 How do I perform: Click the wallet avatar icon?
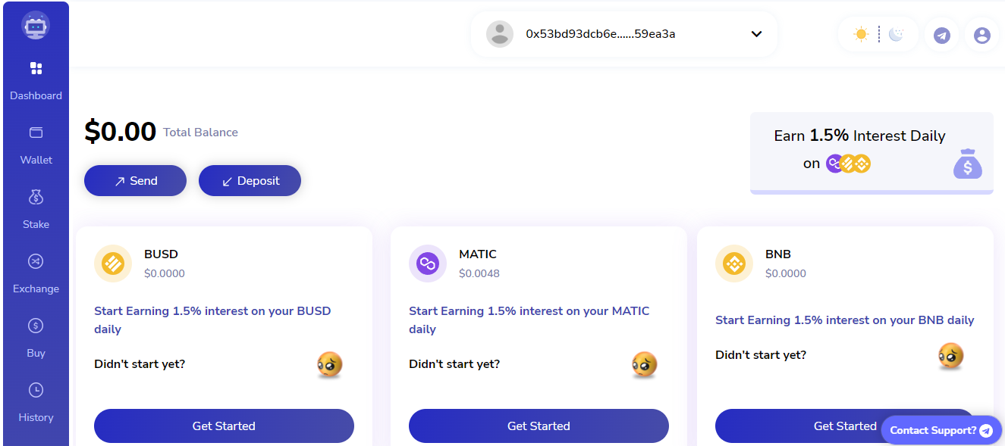pos(500,34)
